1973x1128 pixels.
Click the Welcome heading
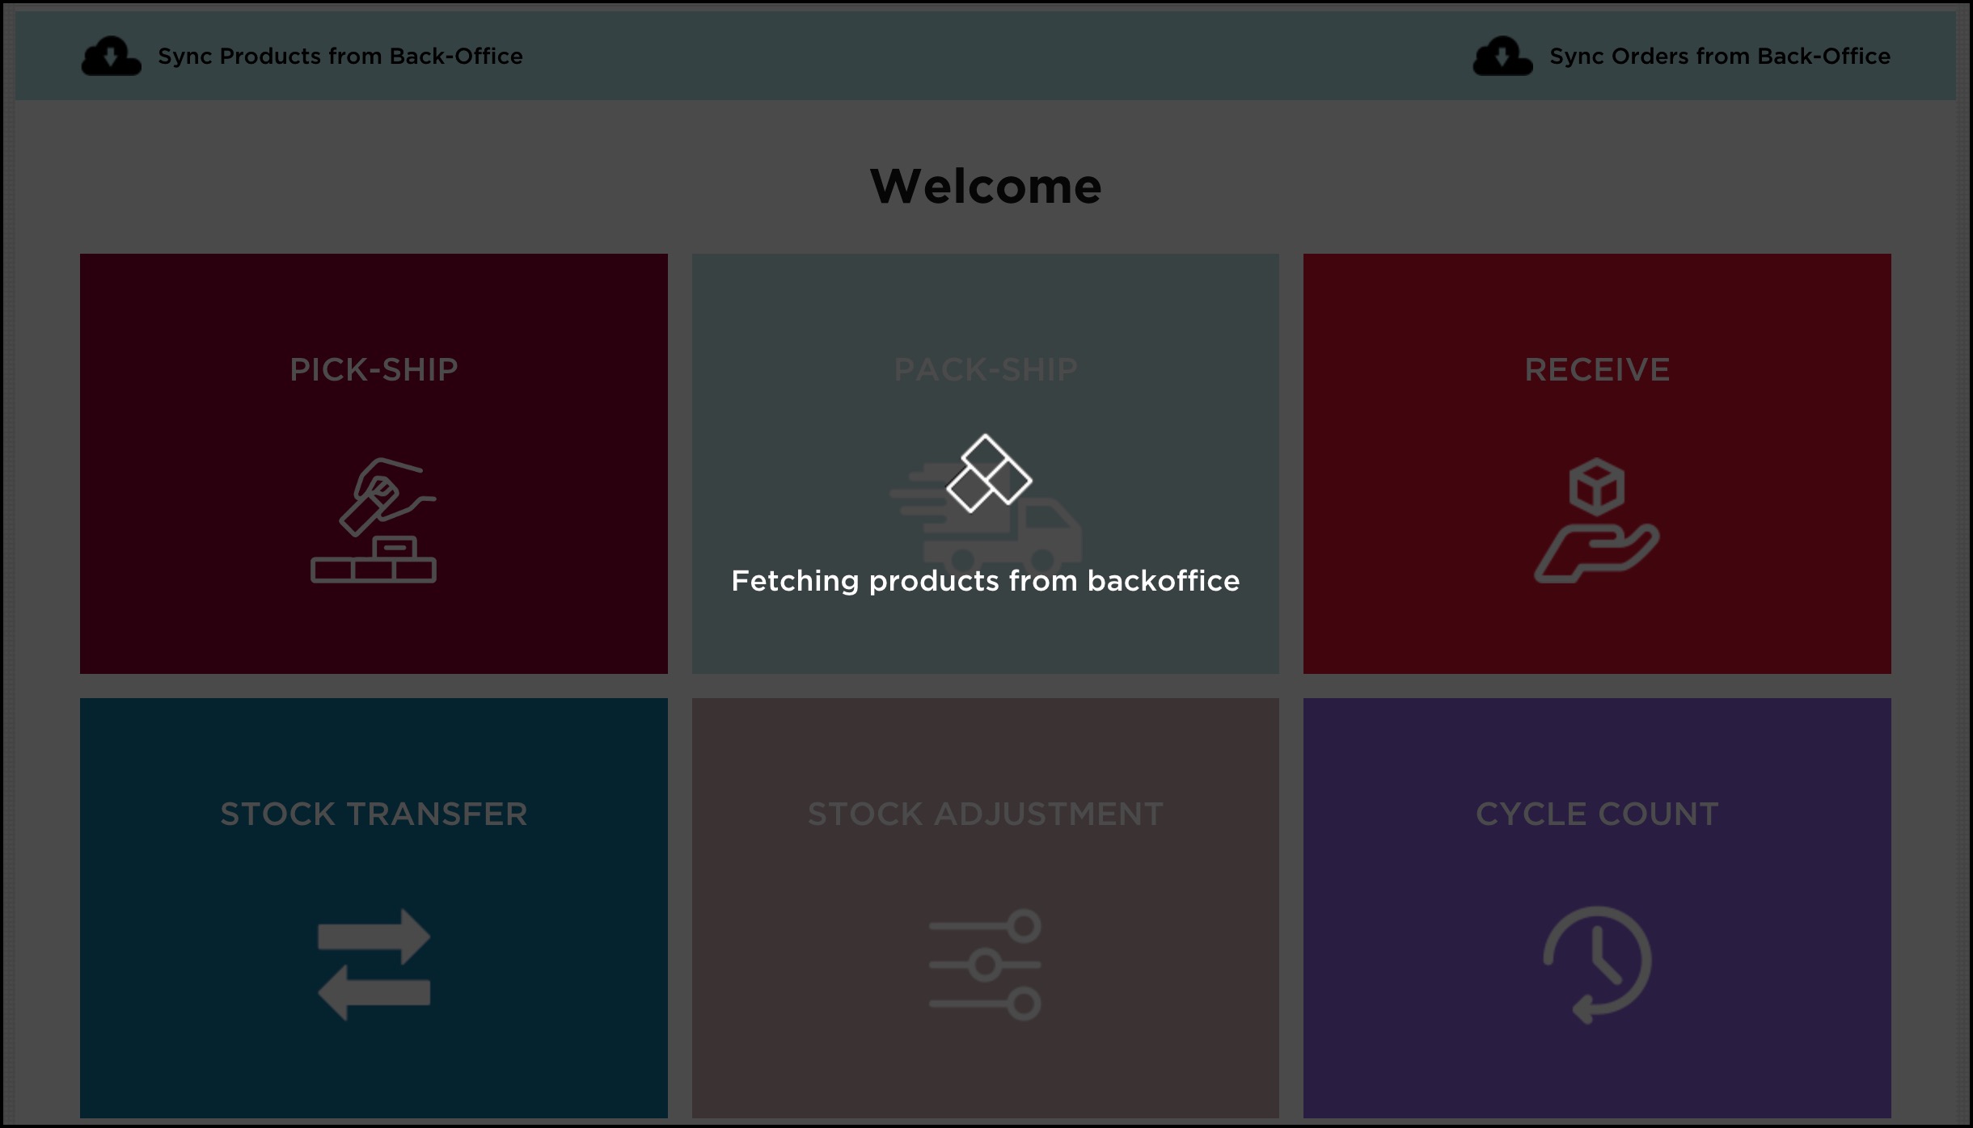(985, 187)
